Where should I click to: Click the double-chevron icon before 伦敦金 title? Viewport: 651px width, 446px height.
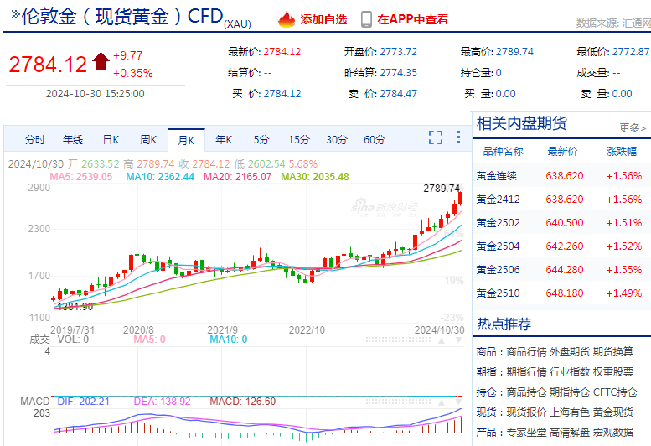pyautogui.click(x=16, y=15)
